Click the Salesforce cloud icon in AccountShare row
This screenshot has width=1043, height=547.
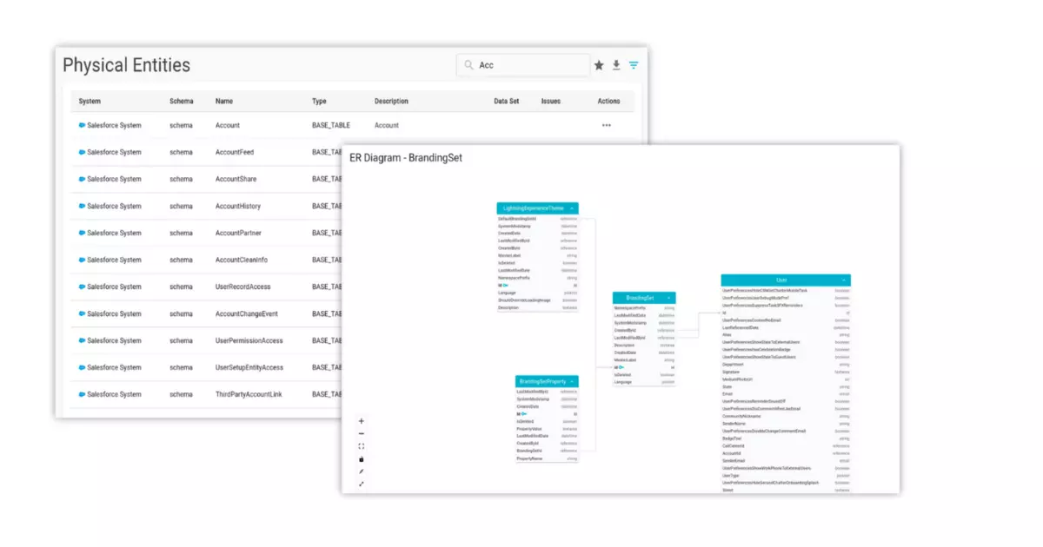pyautogui.click(x=83, y=179)
